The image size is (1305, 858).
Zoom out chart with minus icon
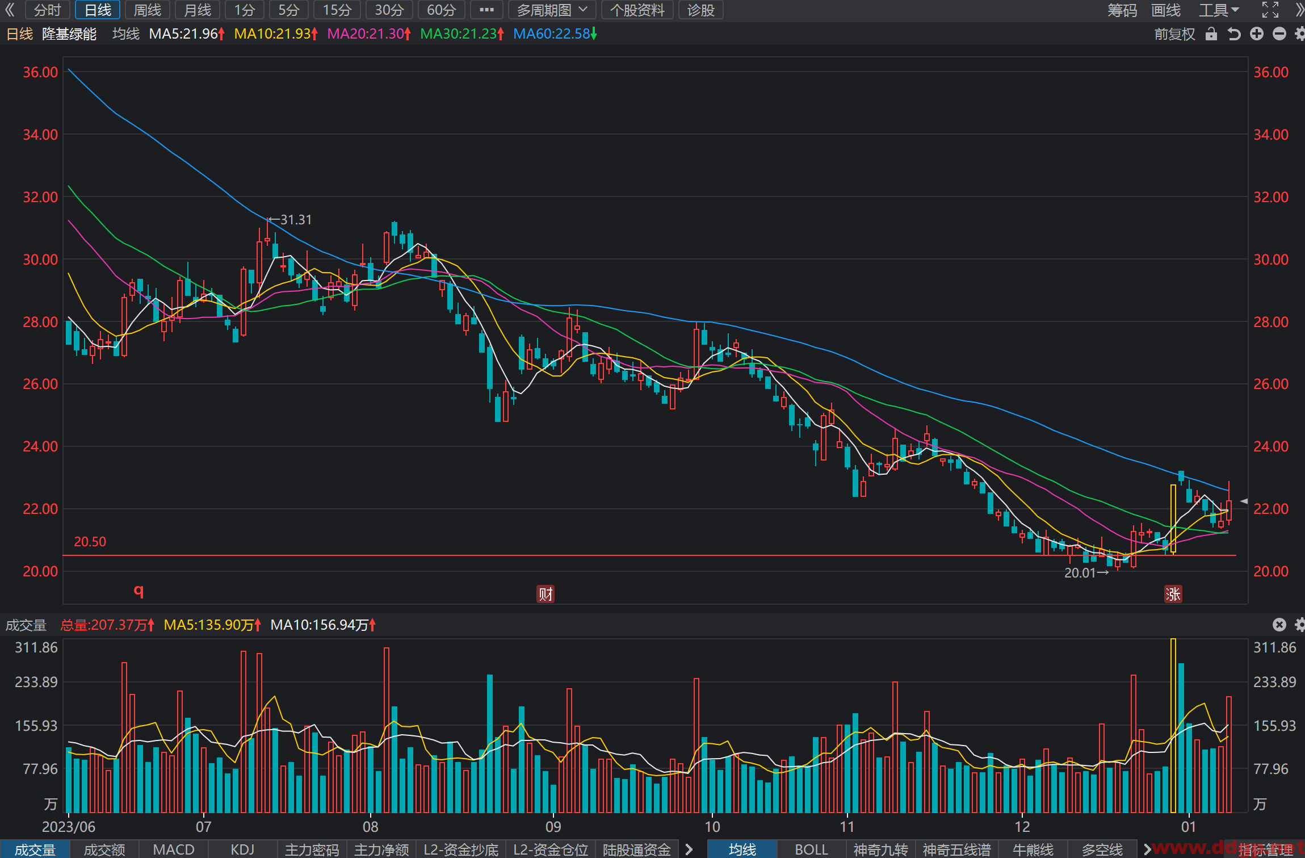pyautogui.click(x=1279, y=34)
